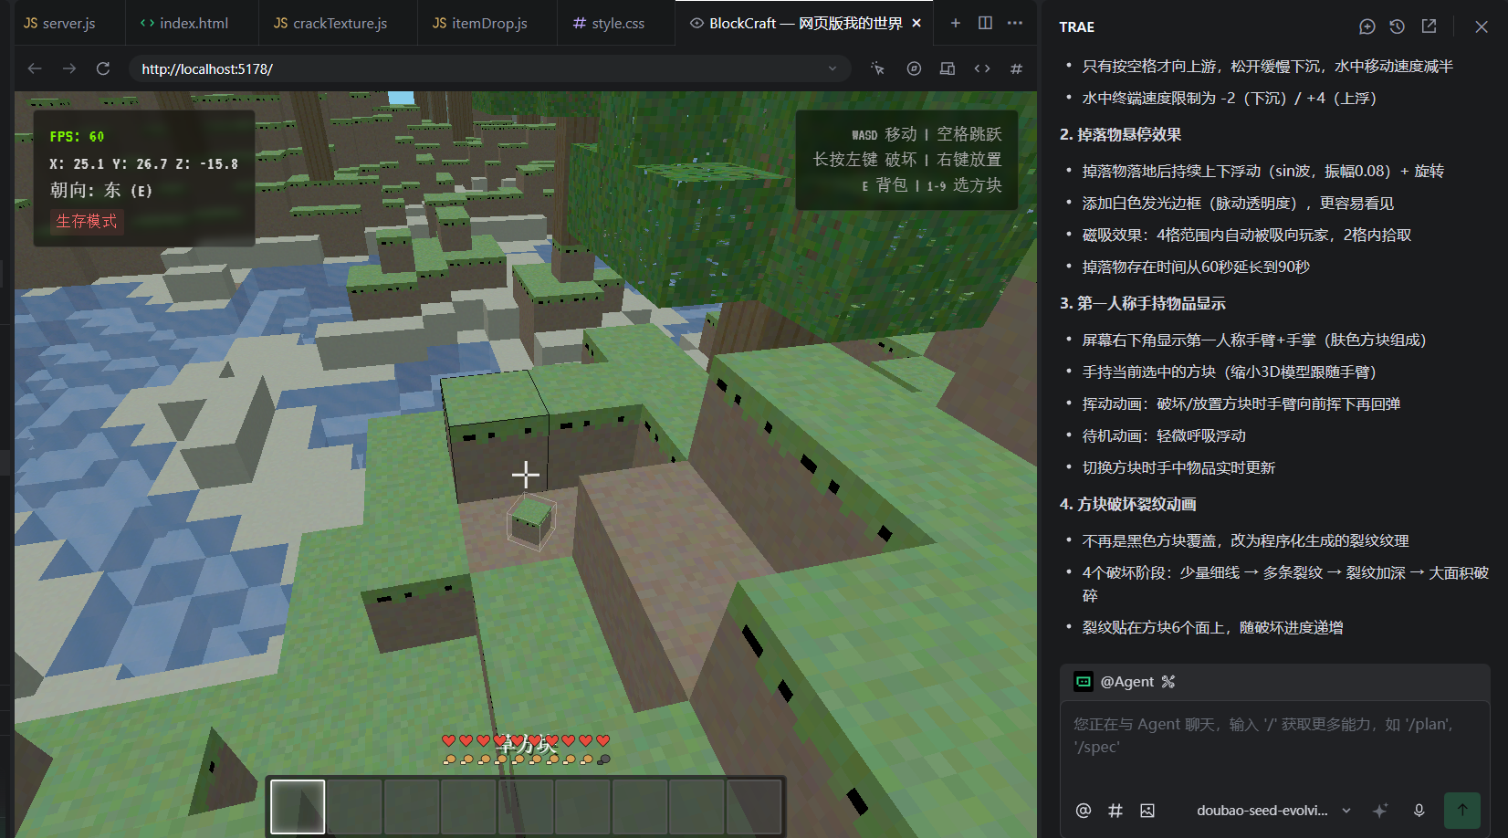Split the editor layout
The height and width of the screenshot is (838, 1508).
coord(986,23)
